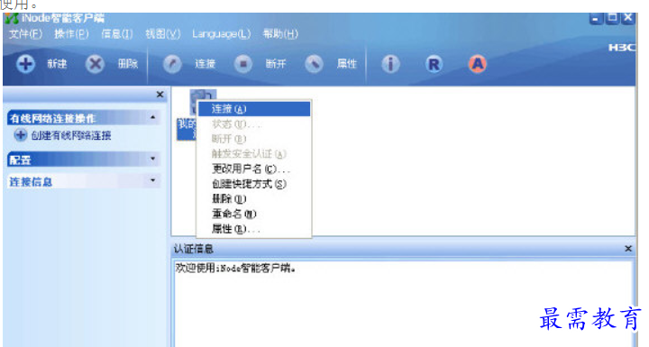
Task: Click the iNode app logo in the title bar
Action: pyautogui.click(x=12, y=18)
